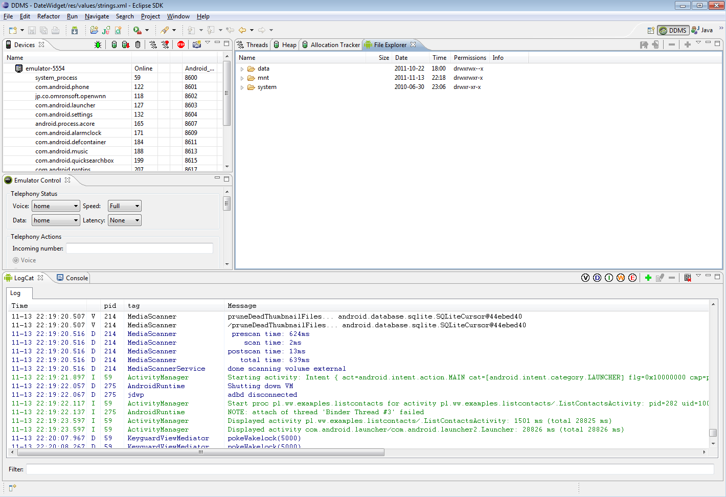This screenshot has width=726, height=497.
Task: Click the Push file onto device icon
Action: click(656, 45)
